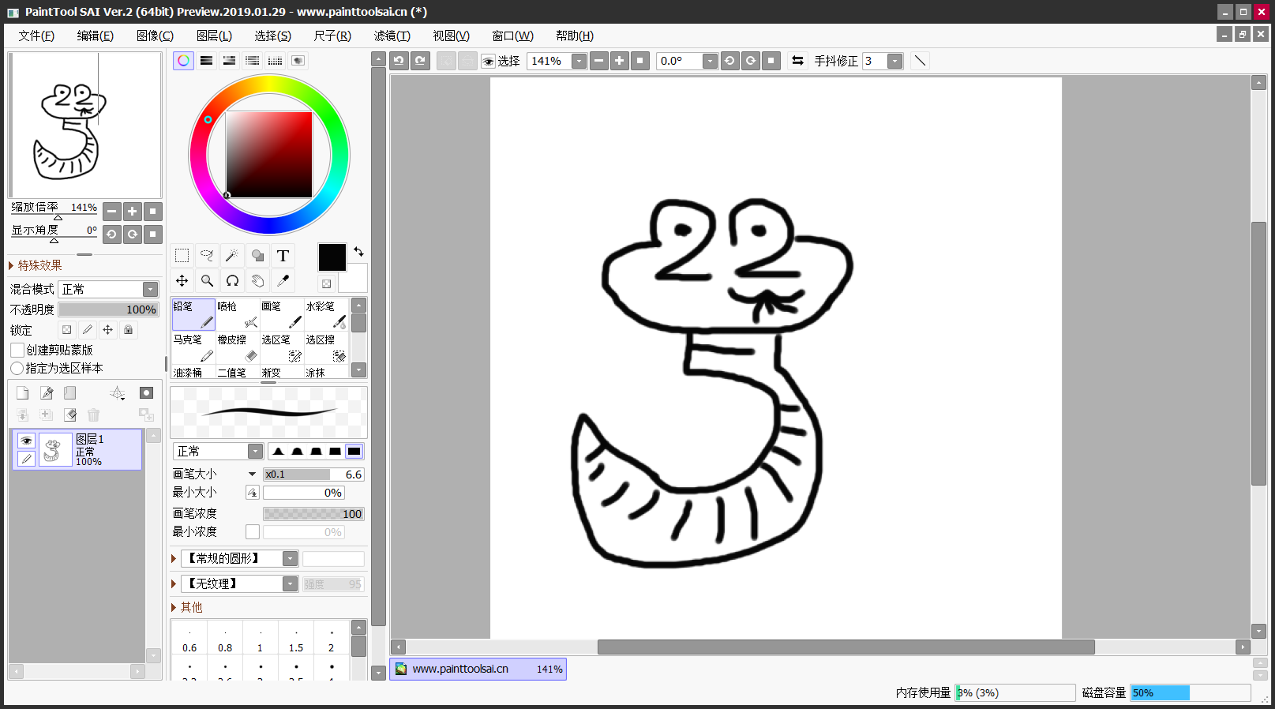The width and height of the screenshot is (1275, 709).
Task: Select the eyedropper color picker tool
Action: (x=283, y=281)
